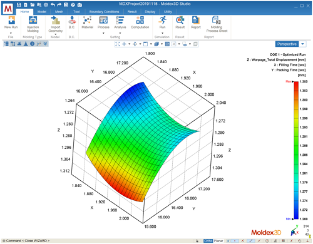Click the Import Geometry icon
This screenshot has width=313, height=244.
[55, 20]
